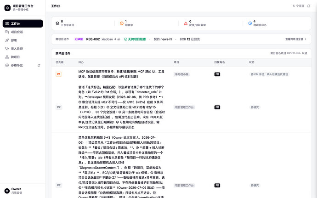Click the 跨项目待办 section heading

click(63, 53)
